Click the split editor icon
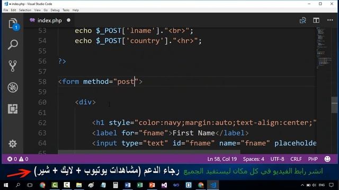The height and width of the screenshot is (190, 339). coord(316,20)
